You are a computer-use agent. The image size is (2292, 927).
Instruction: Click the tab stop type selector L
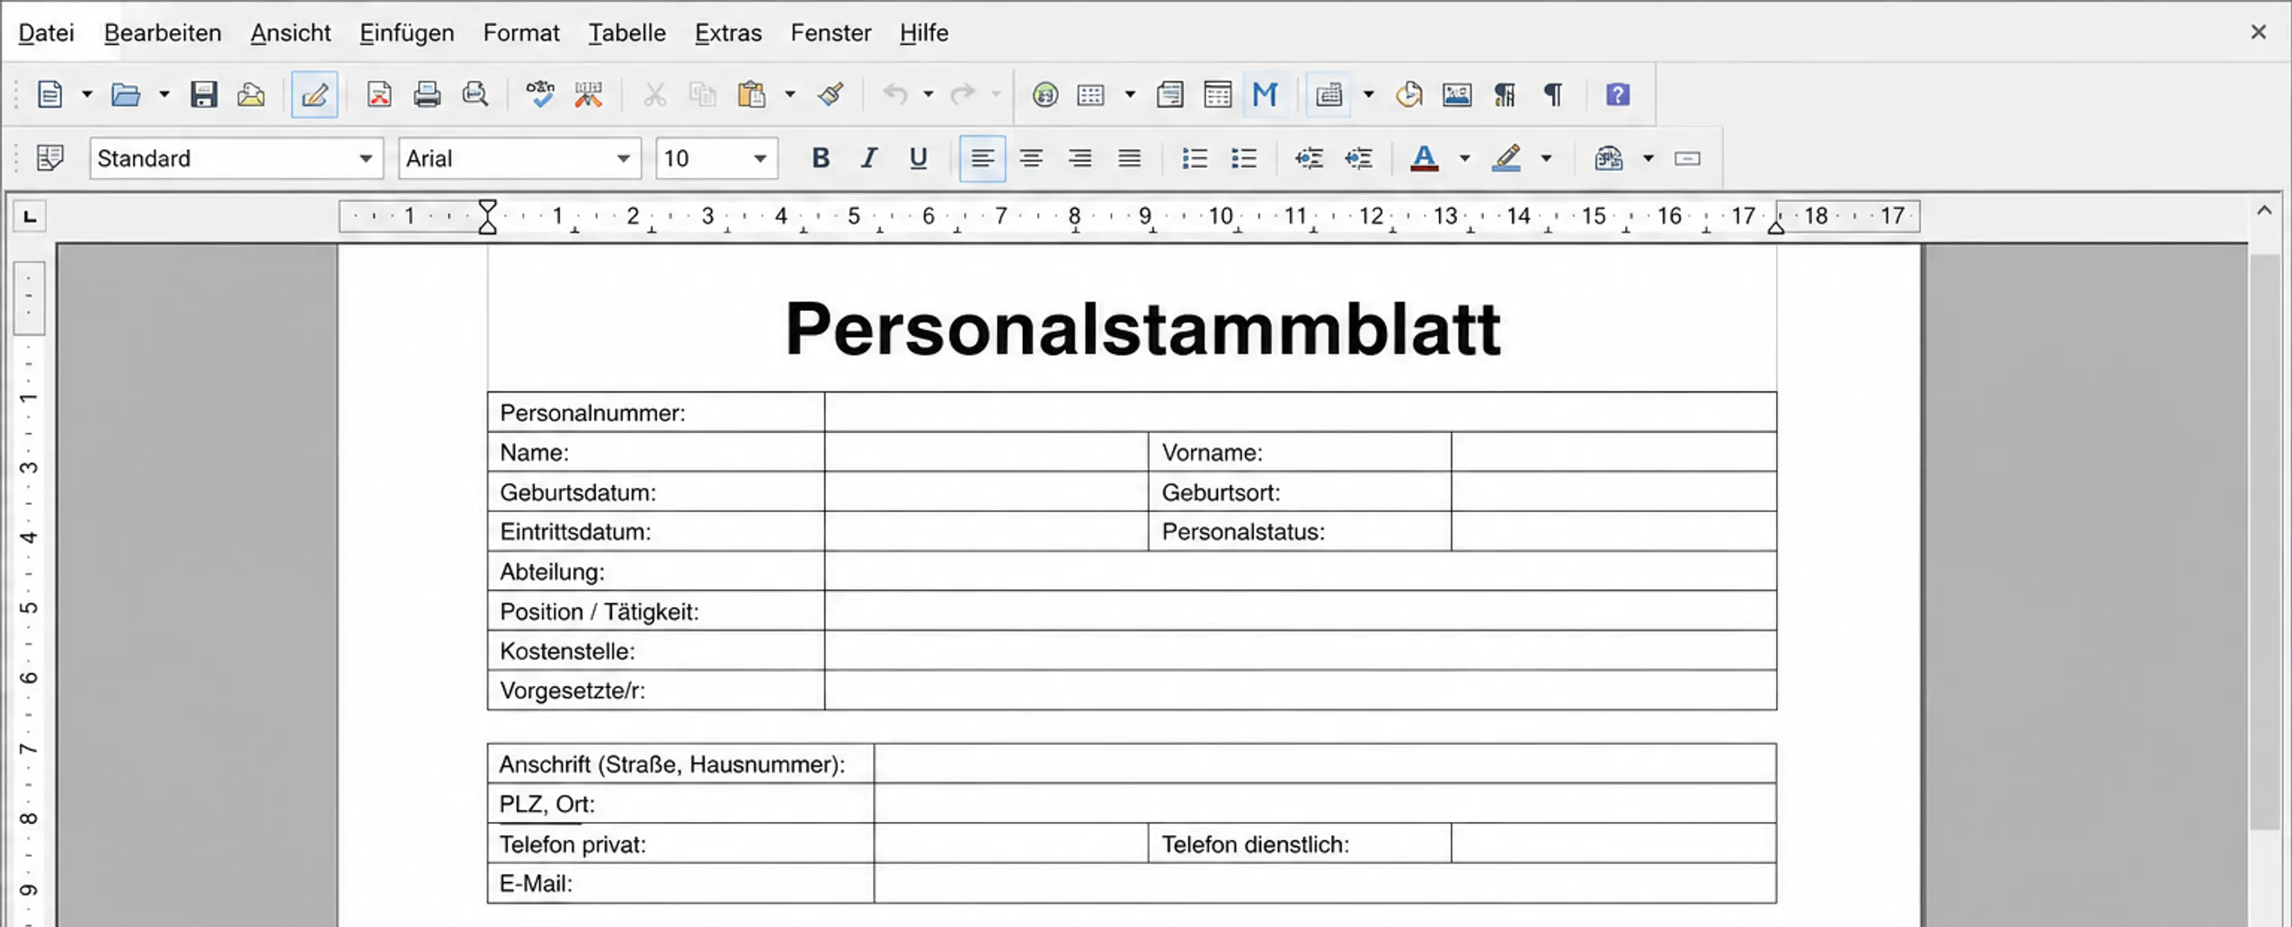point(30,216)
